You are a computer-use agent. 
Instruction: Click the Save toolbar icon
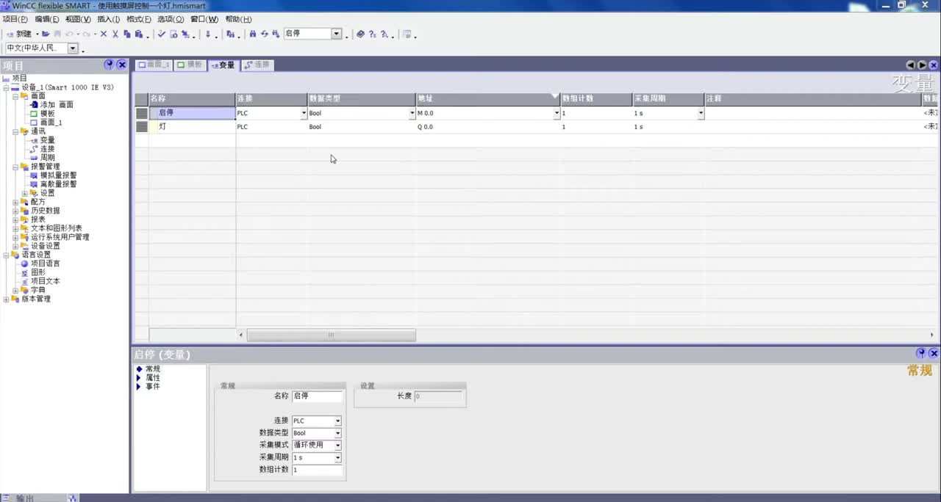(57, 34)
